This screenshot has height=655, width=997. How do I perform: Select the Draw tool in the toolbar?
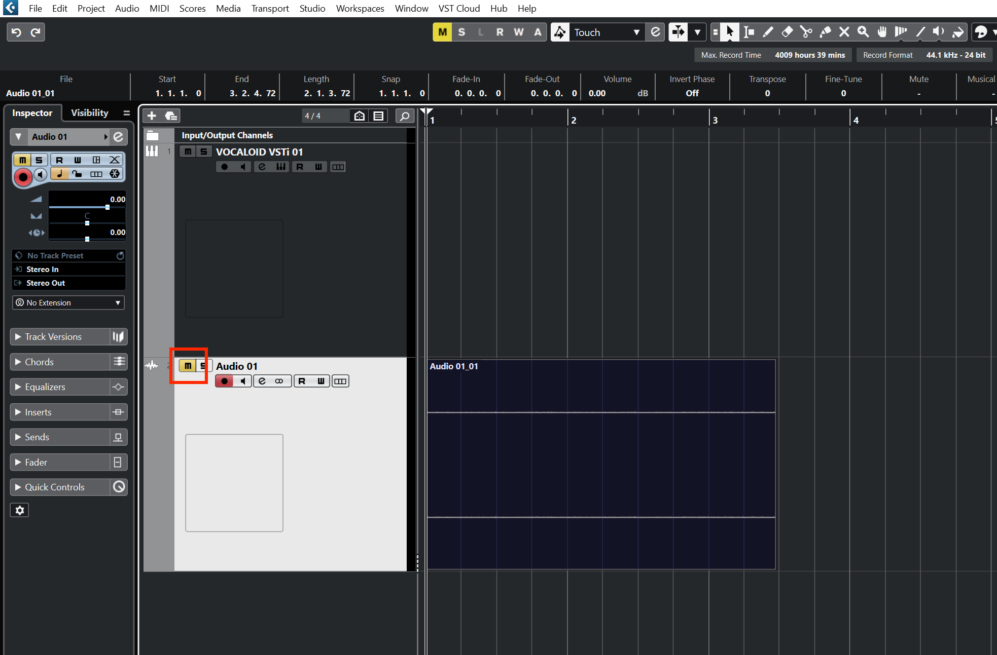(767, 32)
